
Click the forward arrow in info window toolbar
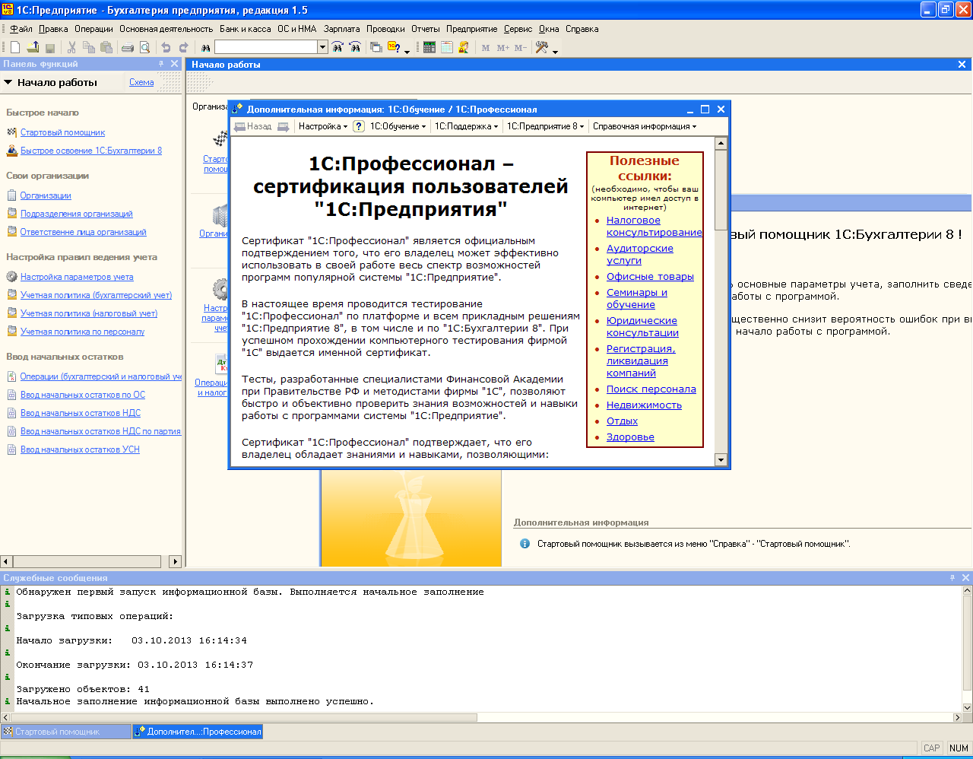point(284,126)
